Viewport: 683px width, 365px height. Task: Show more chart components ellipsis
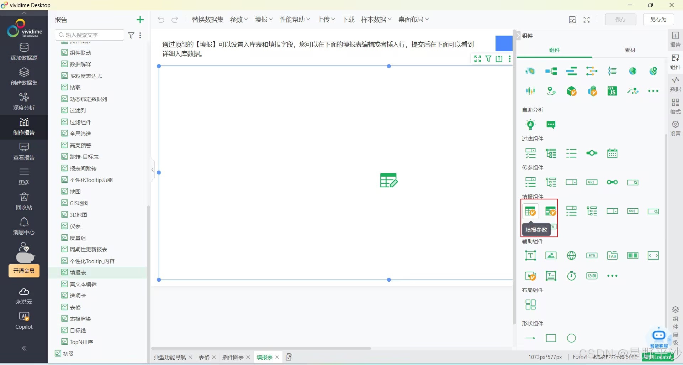pos(653,91)
